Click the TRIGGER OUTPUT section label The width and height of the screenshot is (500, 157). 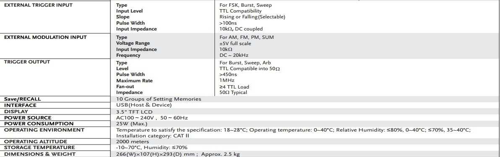click(x=27, y=62)
